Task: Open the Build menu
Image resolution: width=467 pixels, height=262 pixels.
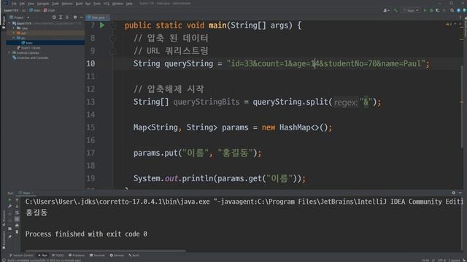Action: tap(80, 4)
